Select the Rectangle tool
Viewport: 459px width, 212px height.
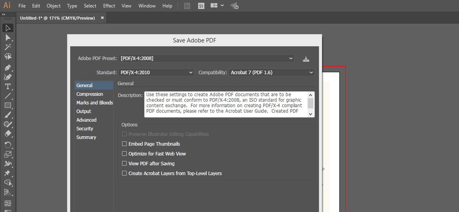tap(8, 106)
